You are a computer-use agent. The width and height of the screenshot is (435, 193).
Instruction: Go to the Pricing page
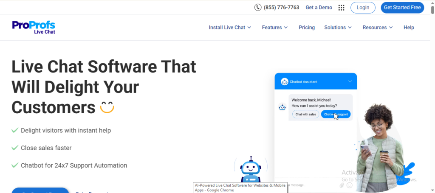click(x=307, y=28)
